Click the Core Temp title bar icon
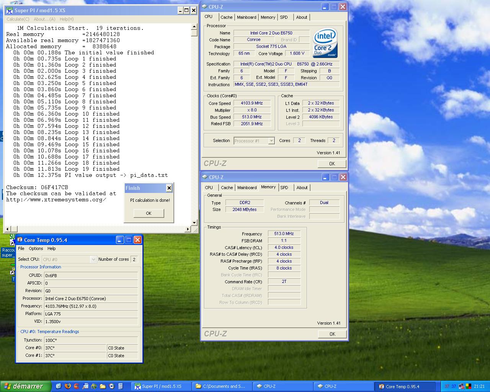Image resolution: width=490 pixels, height=392 pixels. click(20, 240)
